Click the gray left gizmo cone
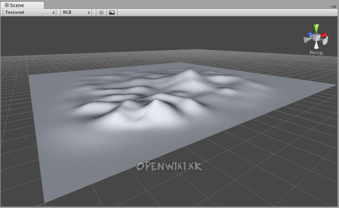 tap(307, 40)
